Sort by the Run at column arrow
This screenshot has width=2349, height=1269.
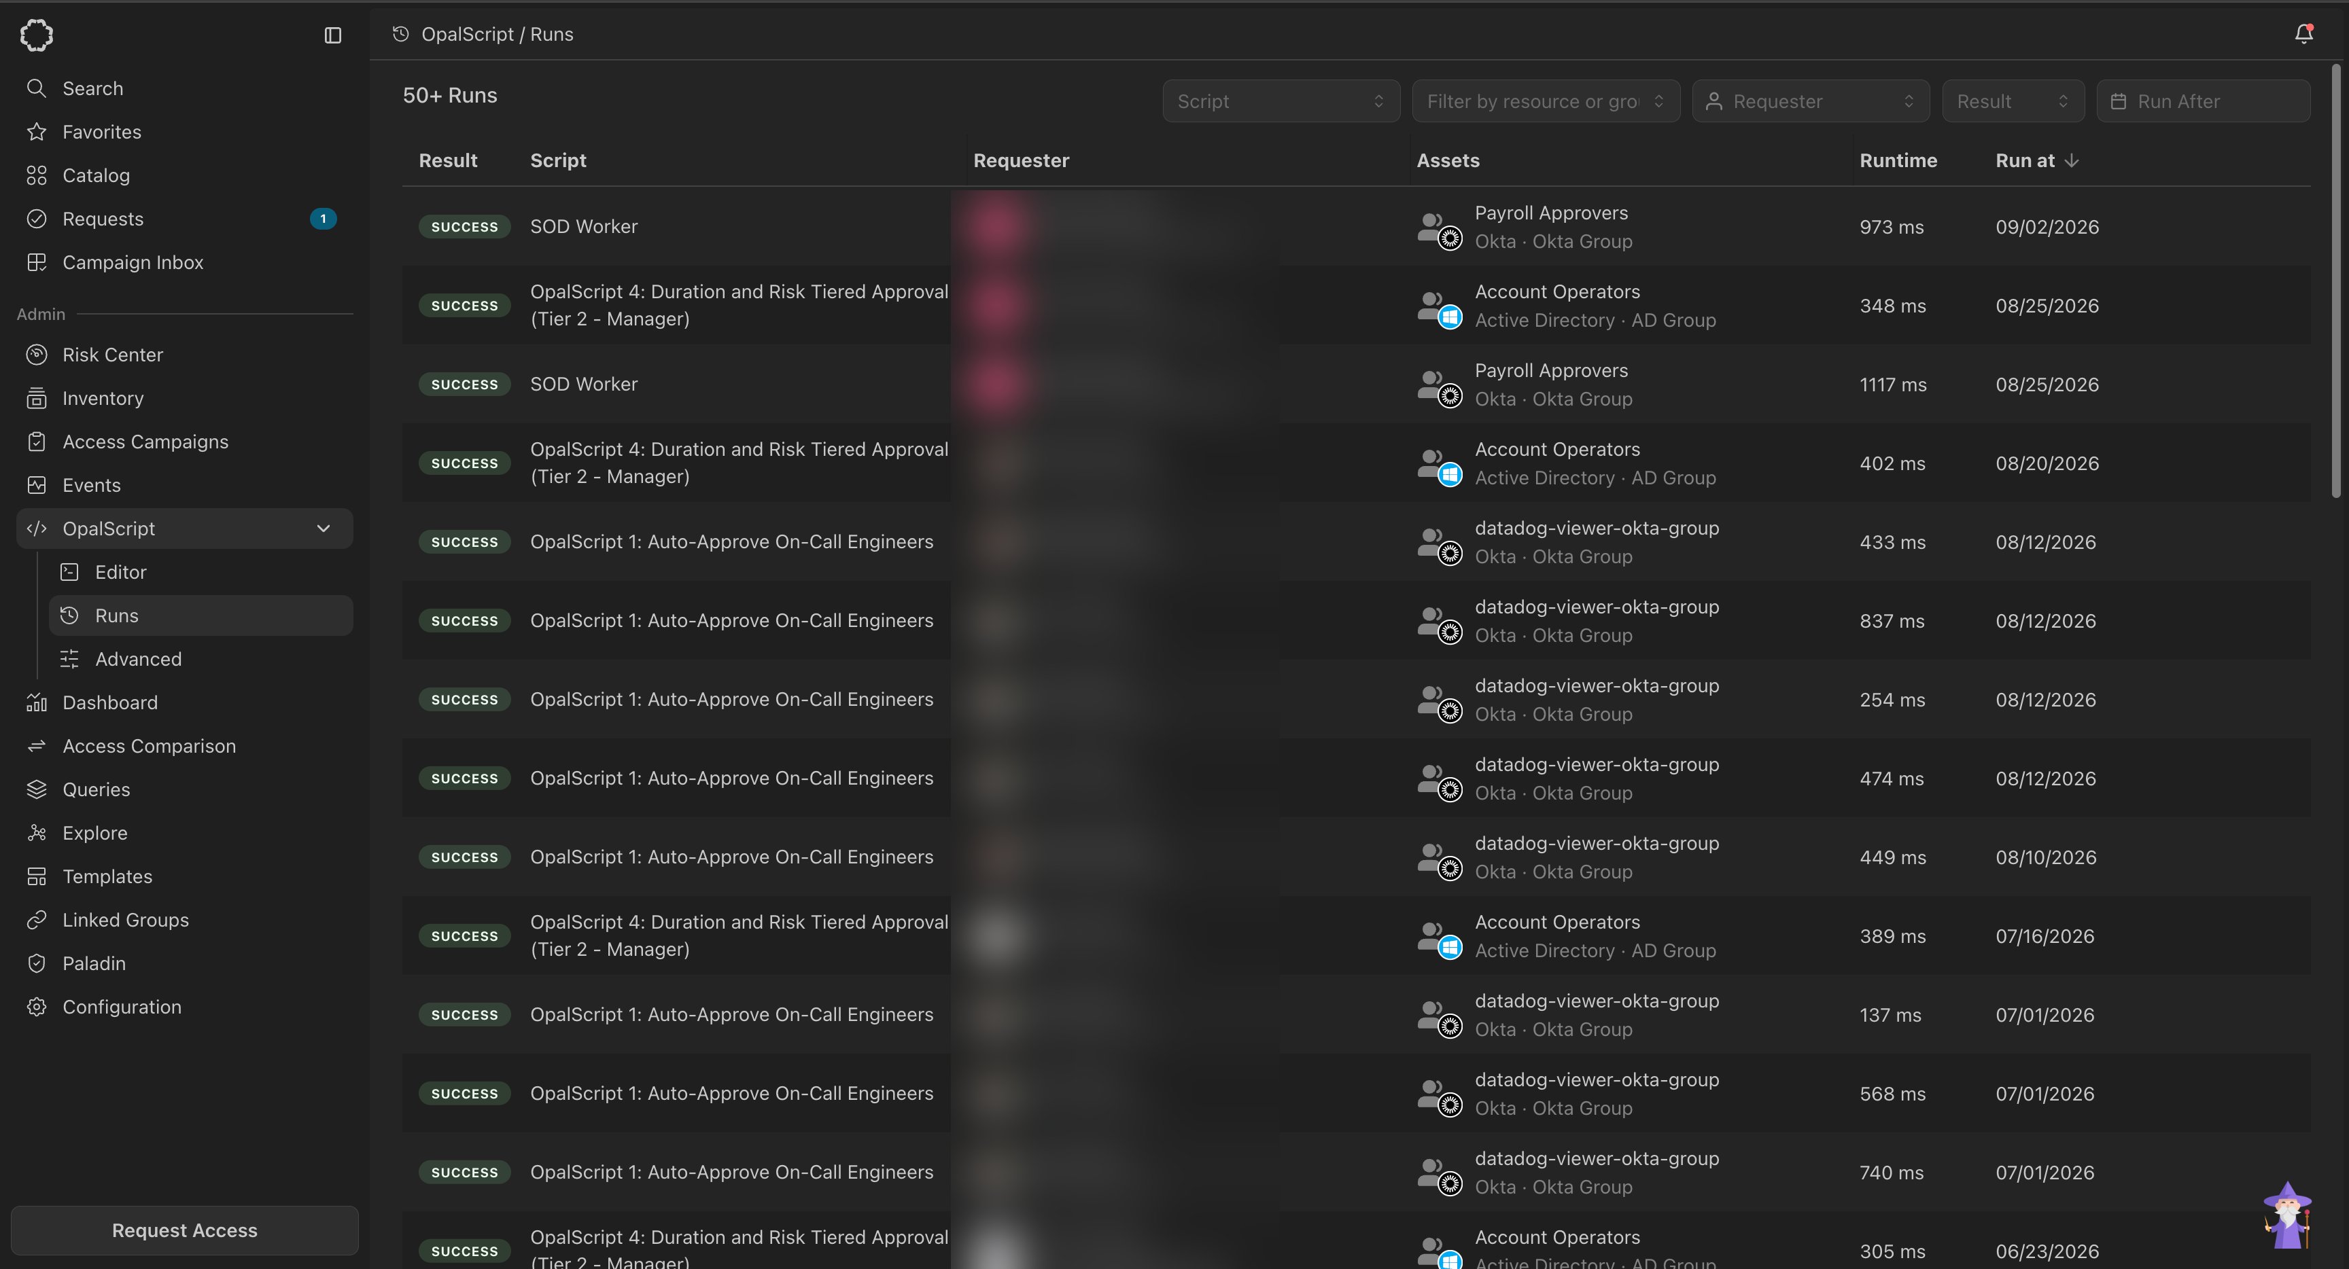click(2072, 160)
